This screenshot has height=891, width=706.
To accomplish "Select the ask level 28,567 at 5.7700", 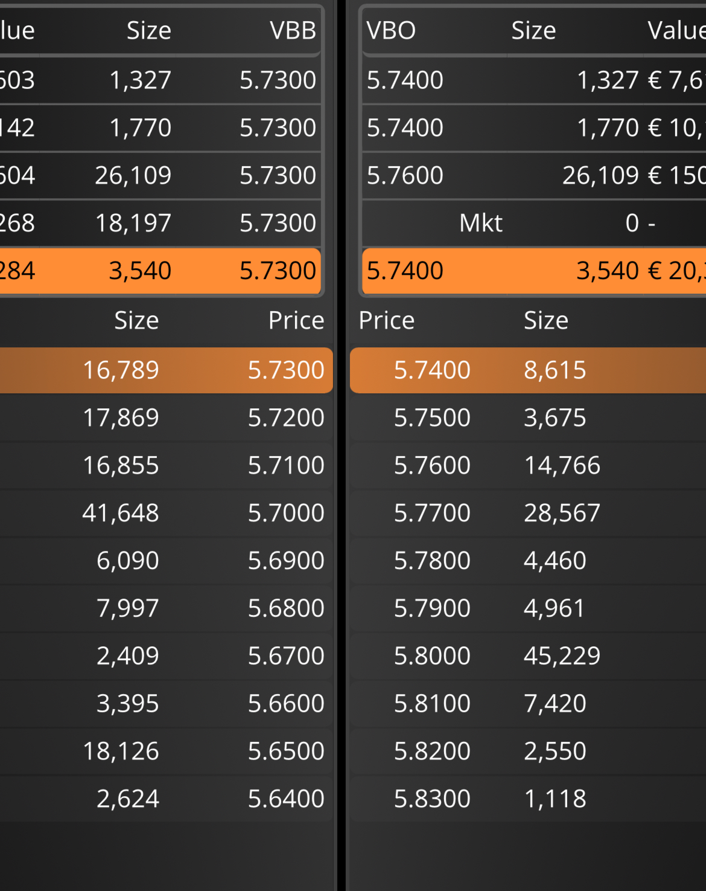I will pyautogui.click(x=528, y=513).
